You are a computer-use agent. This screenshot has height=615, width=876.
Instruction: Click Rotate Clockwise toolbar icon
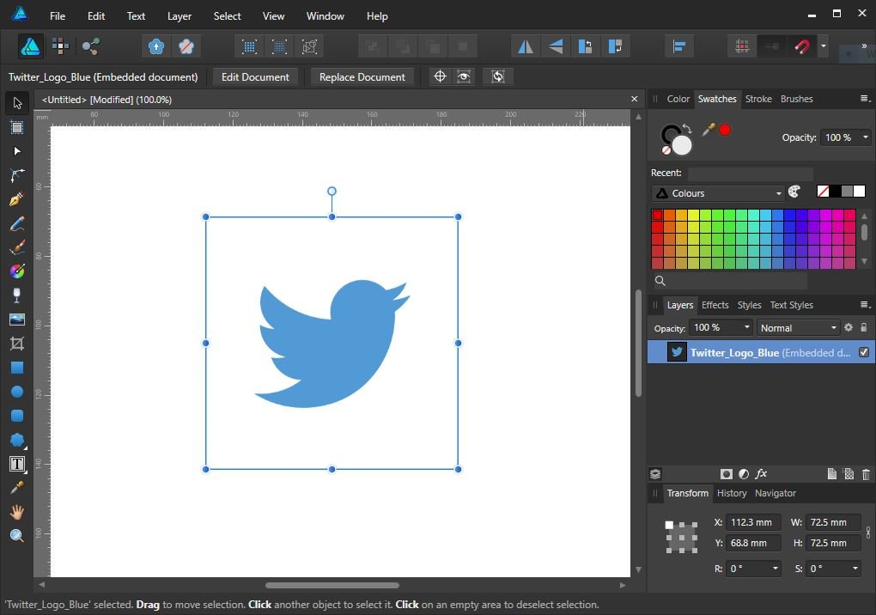click(x=615, y=46)
